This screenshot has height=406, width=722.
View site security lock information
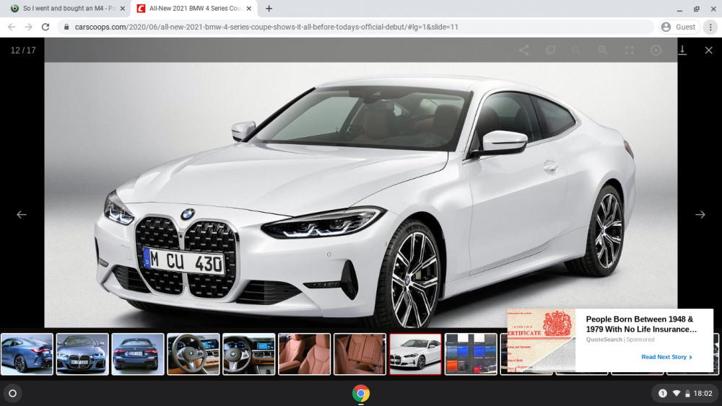[66, 27]
